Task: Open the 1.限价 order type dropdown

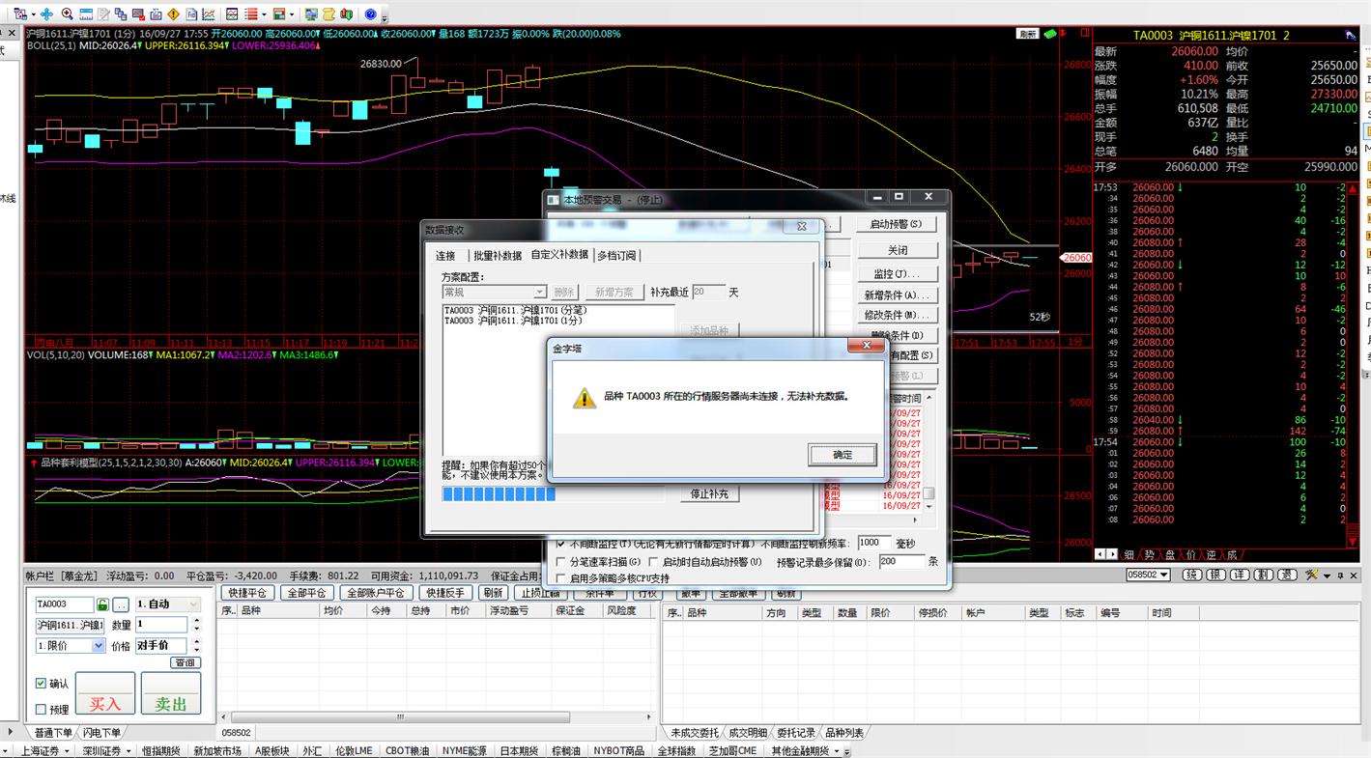Action: pos(98,645)
